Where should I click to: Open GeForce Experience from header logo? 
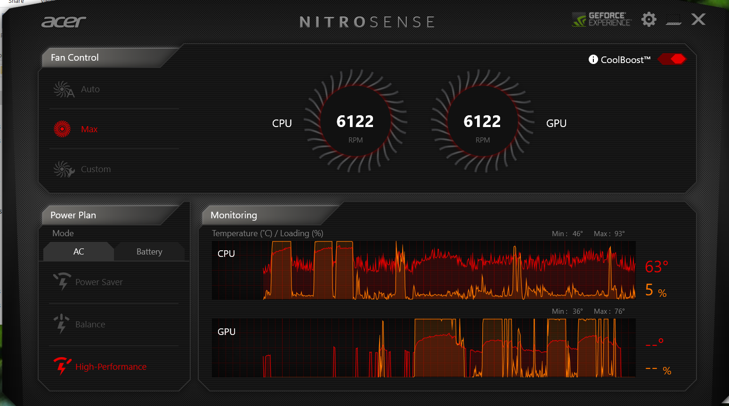[601, 19]
